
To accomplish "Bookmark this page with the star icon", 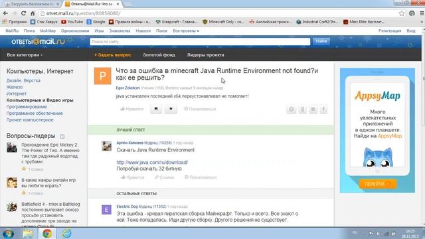I will [402, 13].
